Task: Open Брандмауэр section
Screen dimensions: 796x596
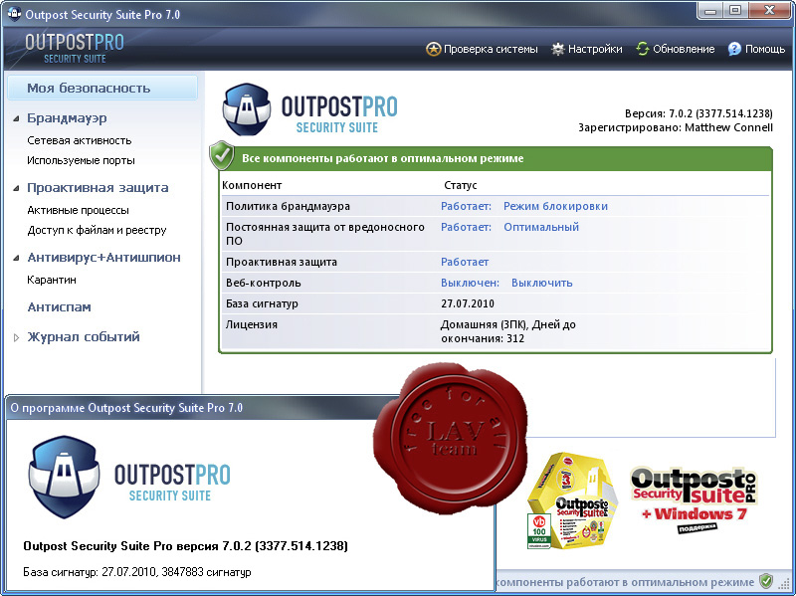Action: tap(67, 118)
